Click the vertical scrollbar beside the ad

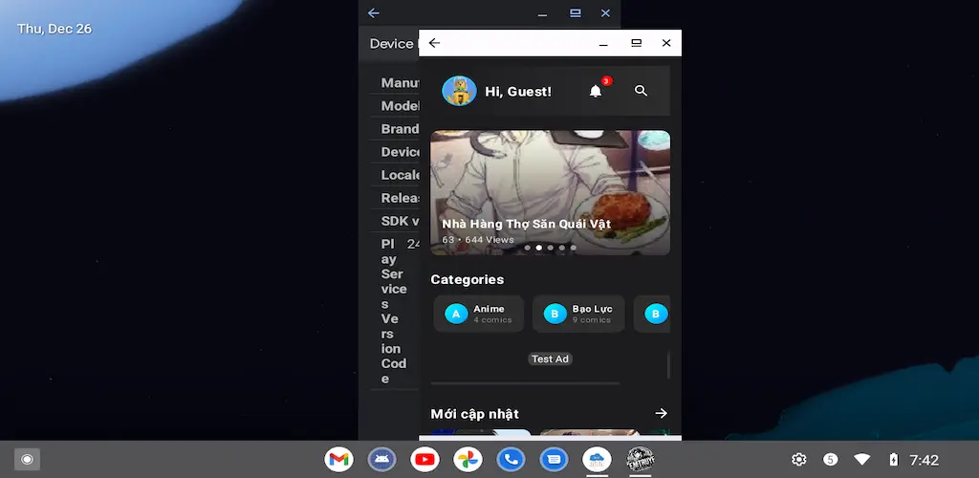(668, 365)
